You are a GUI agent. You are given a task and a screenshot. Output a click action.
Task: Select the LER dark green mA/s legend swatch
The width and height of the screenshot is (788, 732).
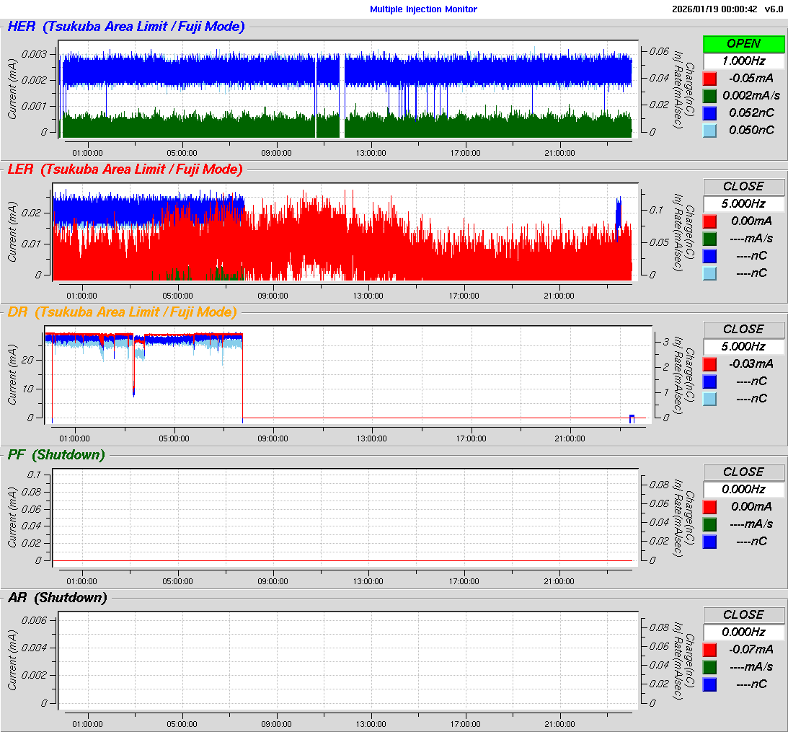pyautogui.click(x=709, y=239)
